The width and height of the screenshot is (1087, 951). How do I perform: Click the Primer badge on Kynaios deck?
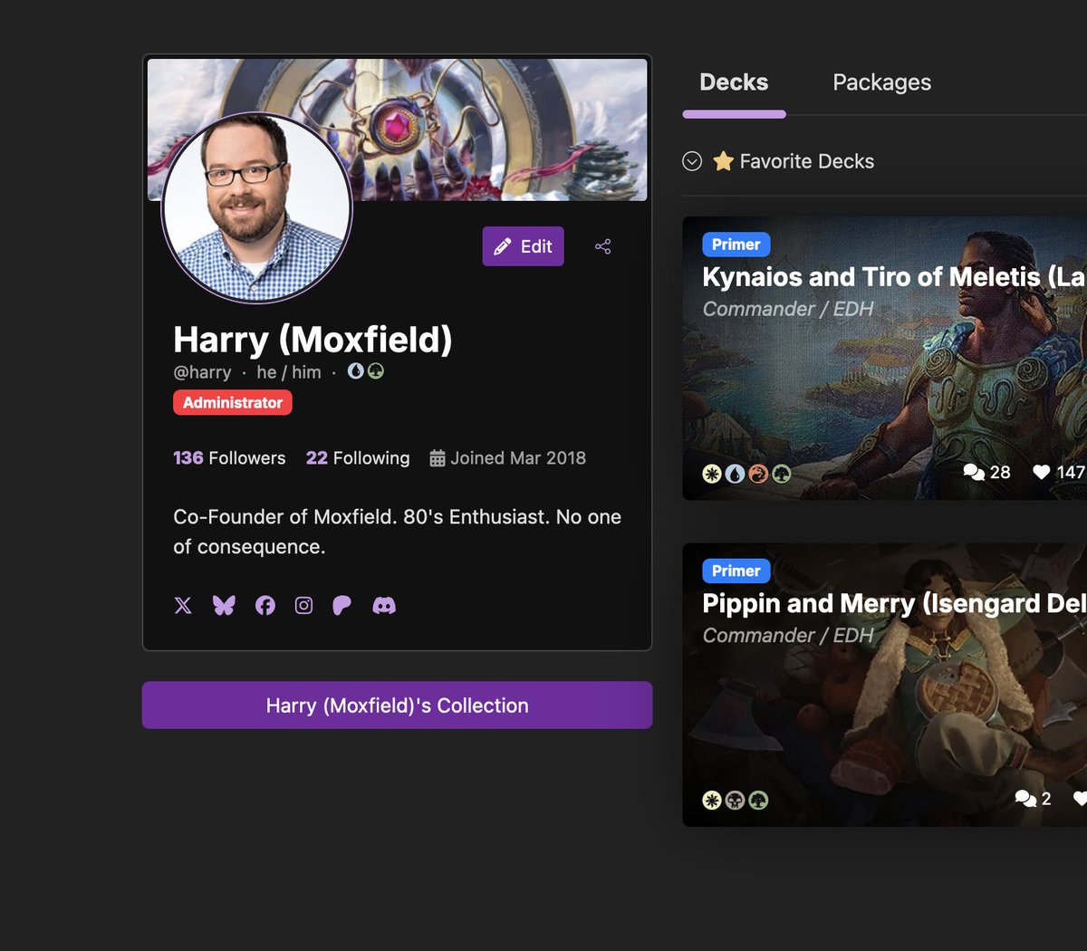(x=736, y=245)
